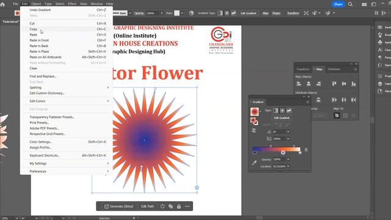Click Vertical Align Bottom in Align panel
Screen dimensions: 391x220
[x=354, y=84]
